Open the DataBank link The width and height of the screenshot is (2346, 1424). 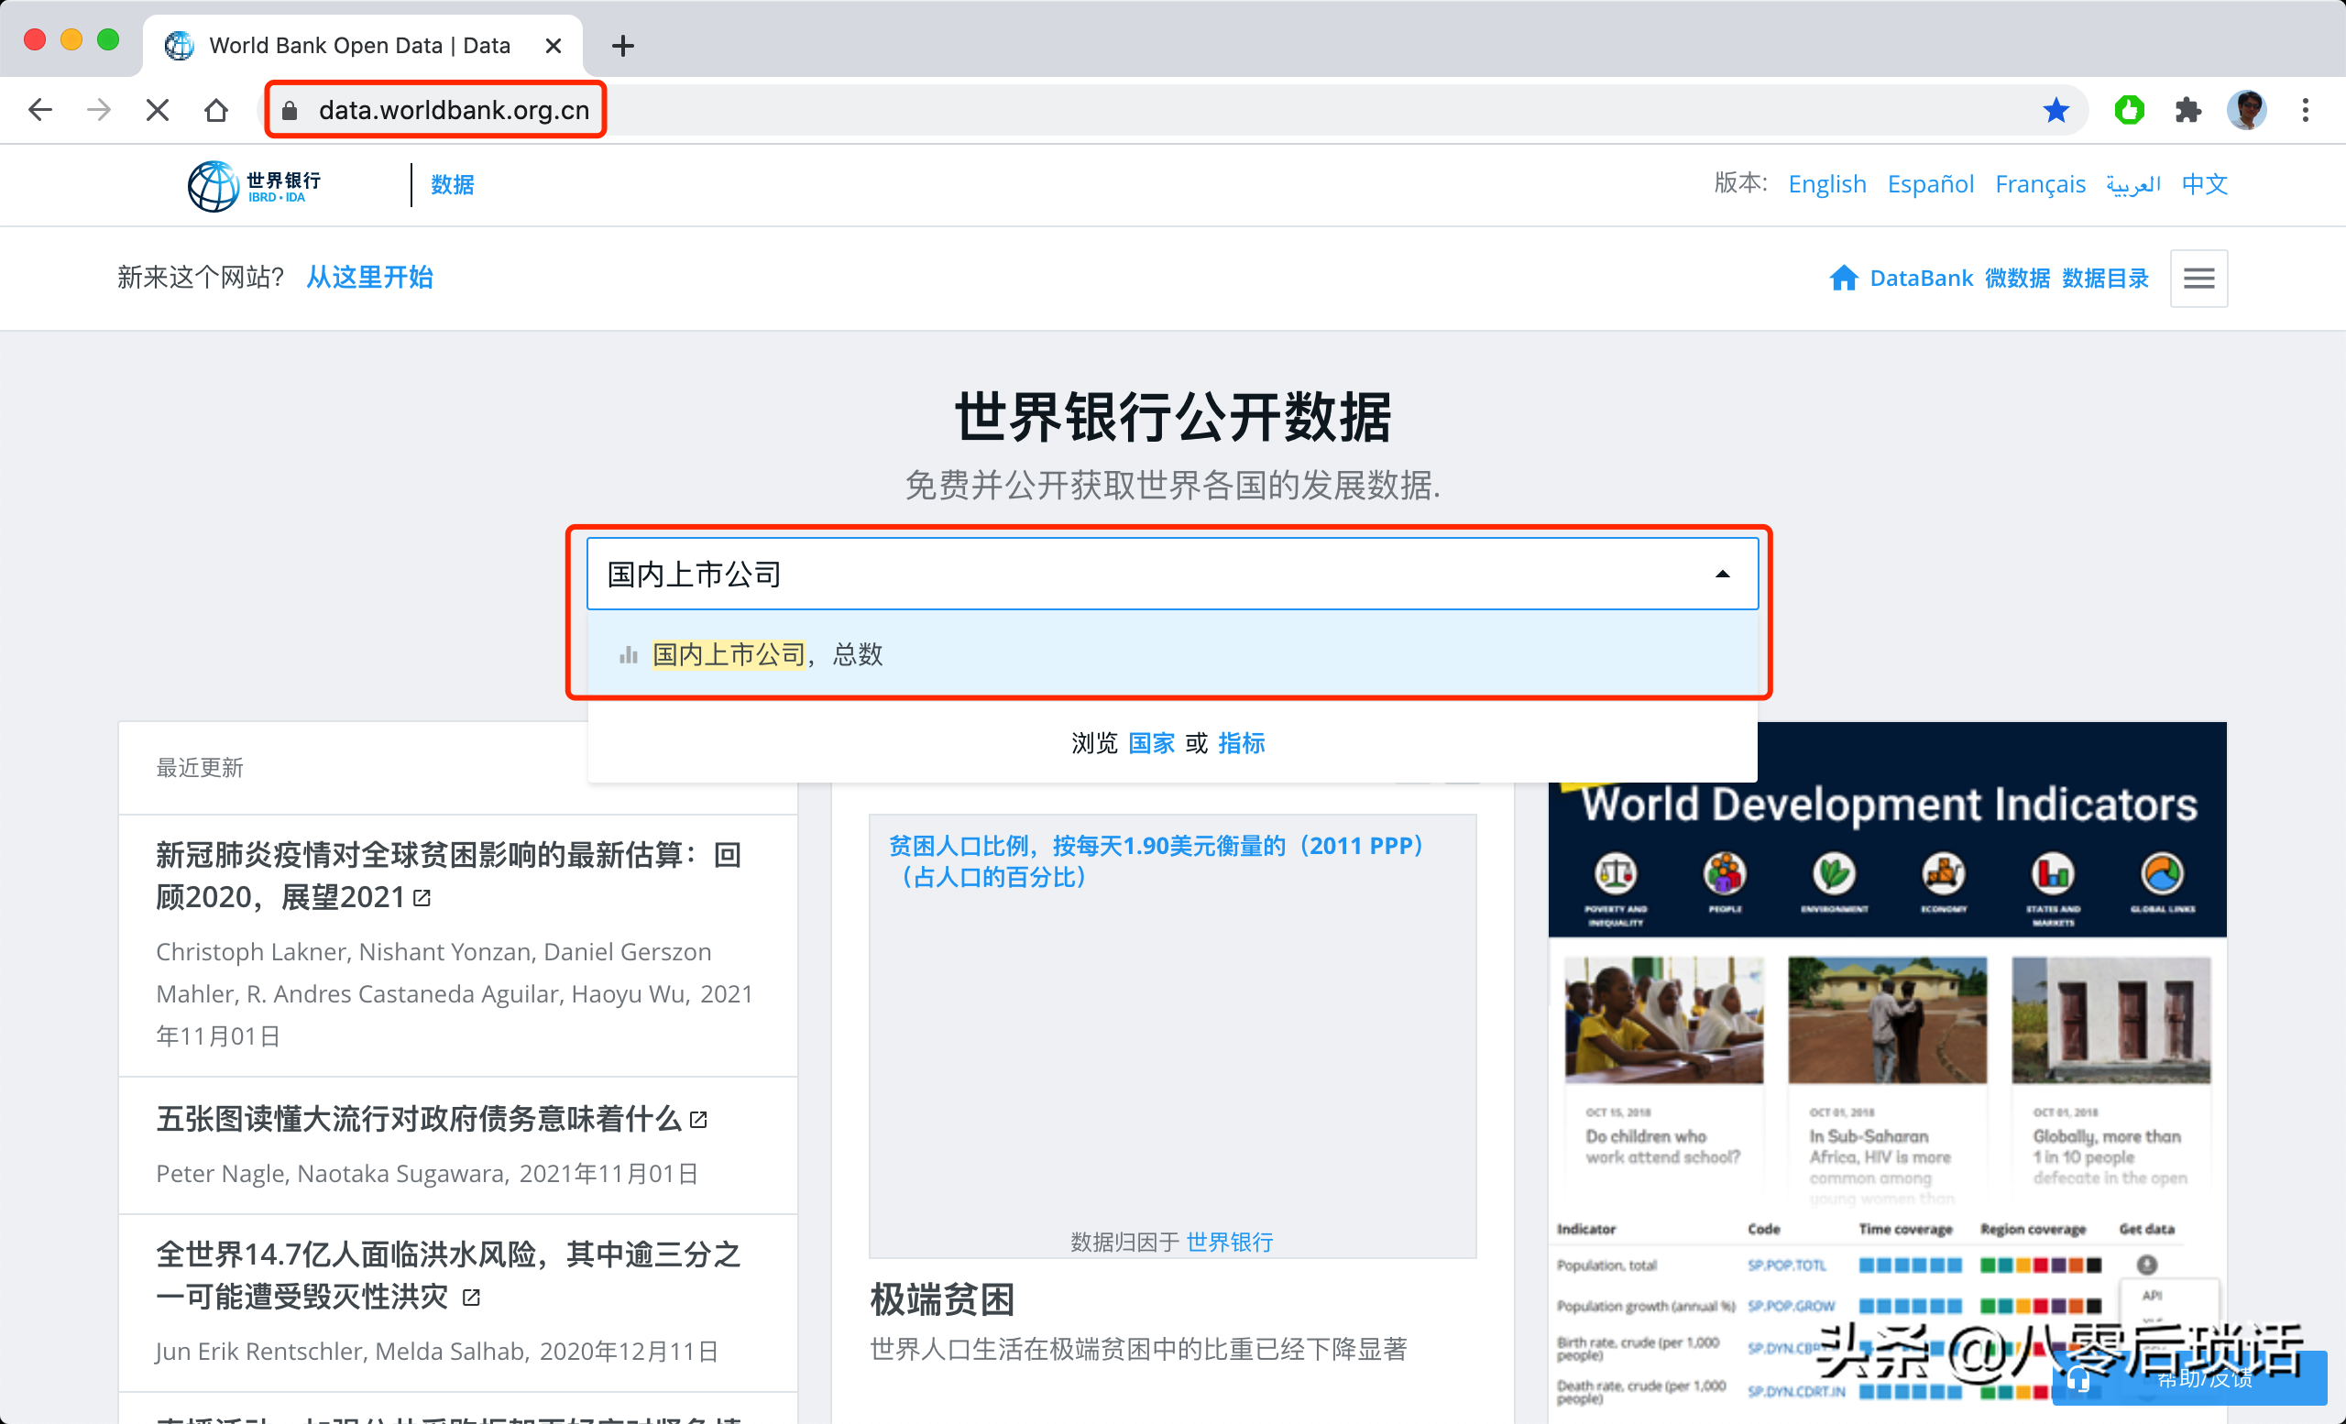pyautogui.click(x=1921, y=278)
